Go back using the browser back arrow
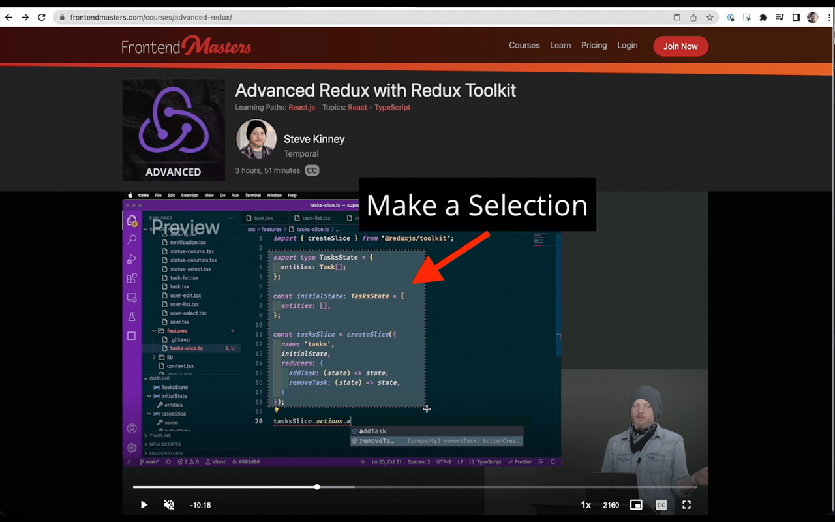The height and width of the screenshot is (522, 835). [8, 18]
